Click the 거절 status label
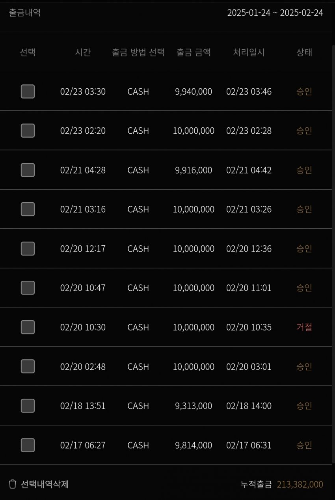 [304, 327]
